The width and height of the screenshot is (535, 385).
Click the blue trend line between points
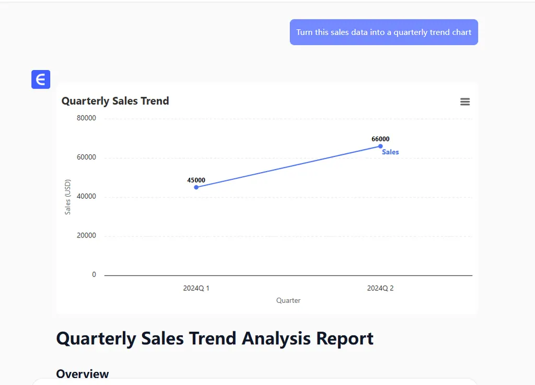pos(288,167)
